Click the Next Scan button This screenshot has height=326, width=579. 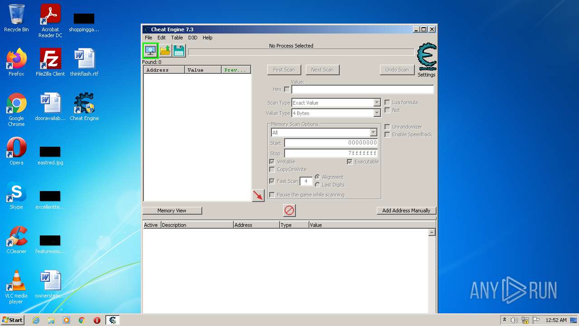point(323,70)
